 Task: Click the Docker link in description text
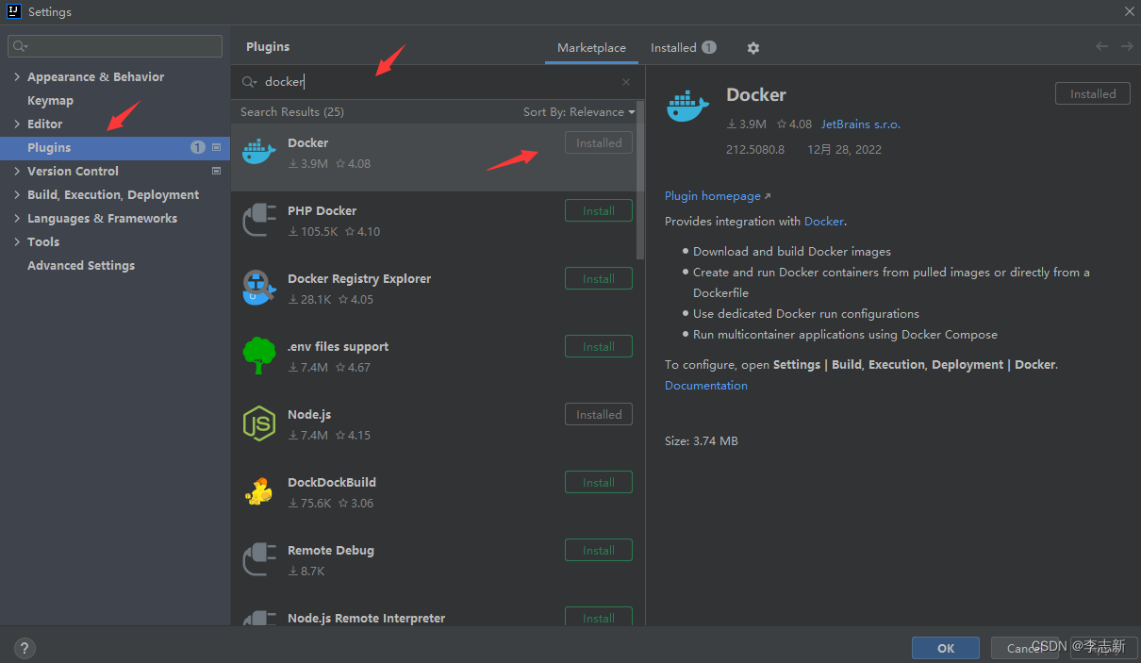824,222
